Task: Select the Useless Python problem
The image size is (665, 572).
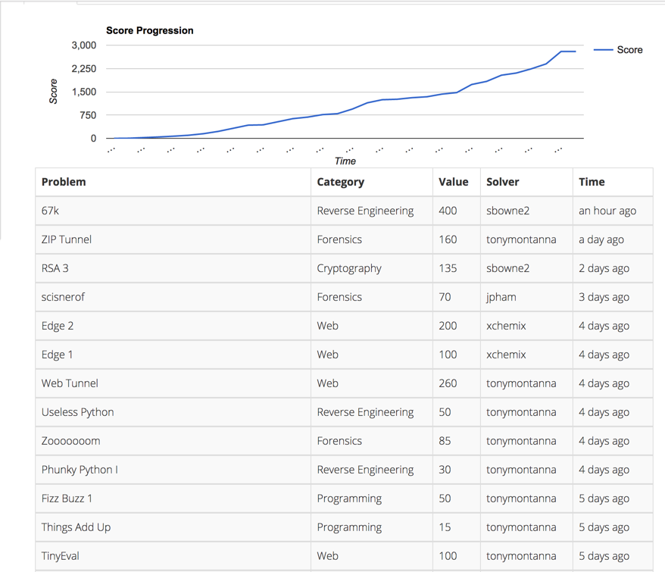Action: (77, 412)
